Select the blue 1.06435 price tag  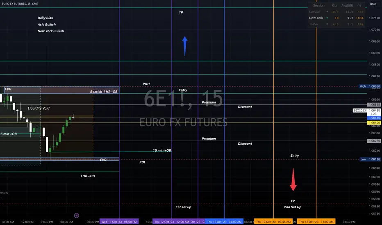coord(374,118)
